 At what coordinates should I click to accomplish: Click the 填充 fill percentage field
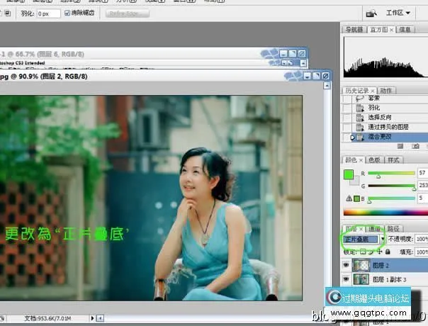pos(421,252)
